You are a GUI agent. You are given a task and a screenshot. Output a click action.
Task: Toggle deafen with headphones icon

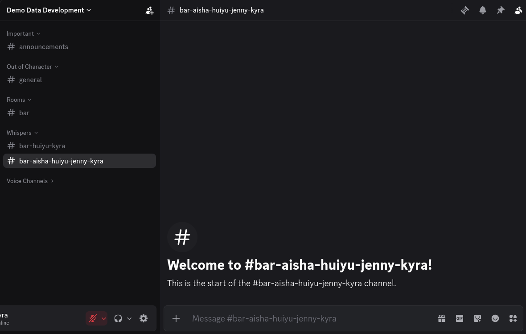click(118, 318)
